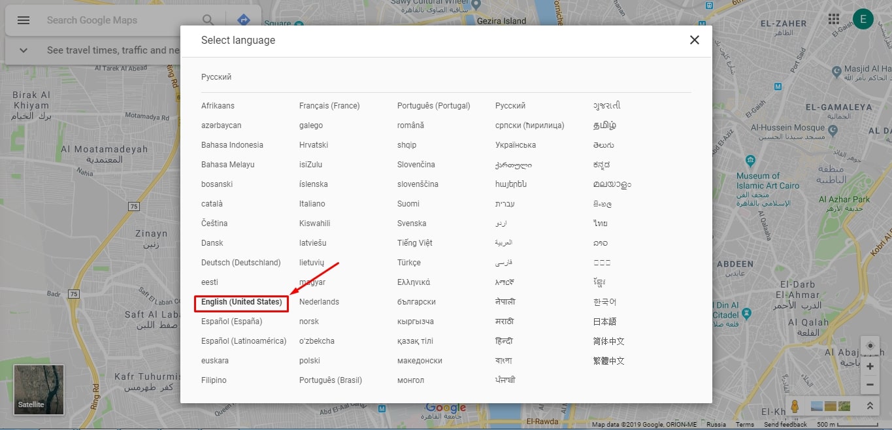Choose the català language

tap(212, 204)
